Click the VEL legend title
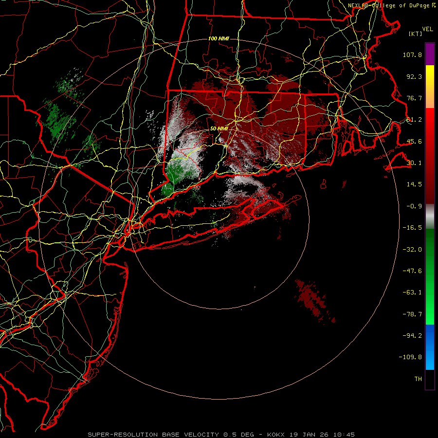 427,29
